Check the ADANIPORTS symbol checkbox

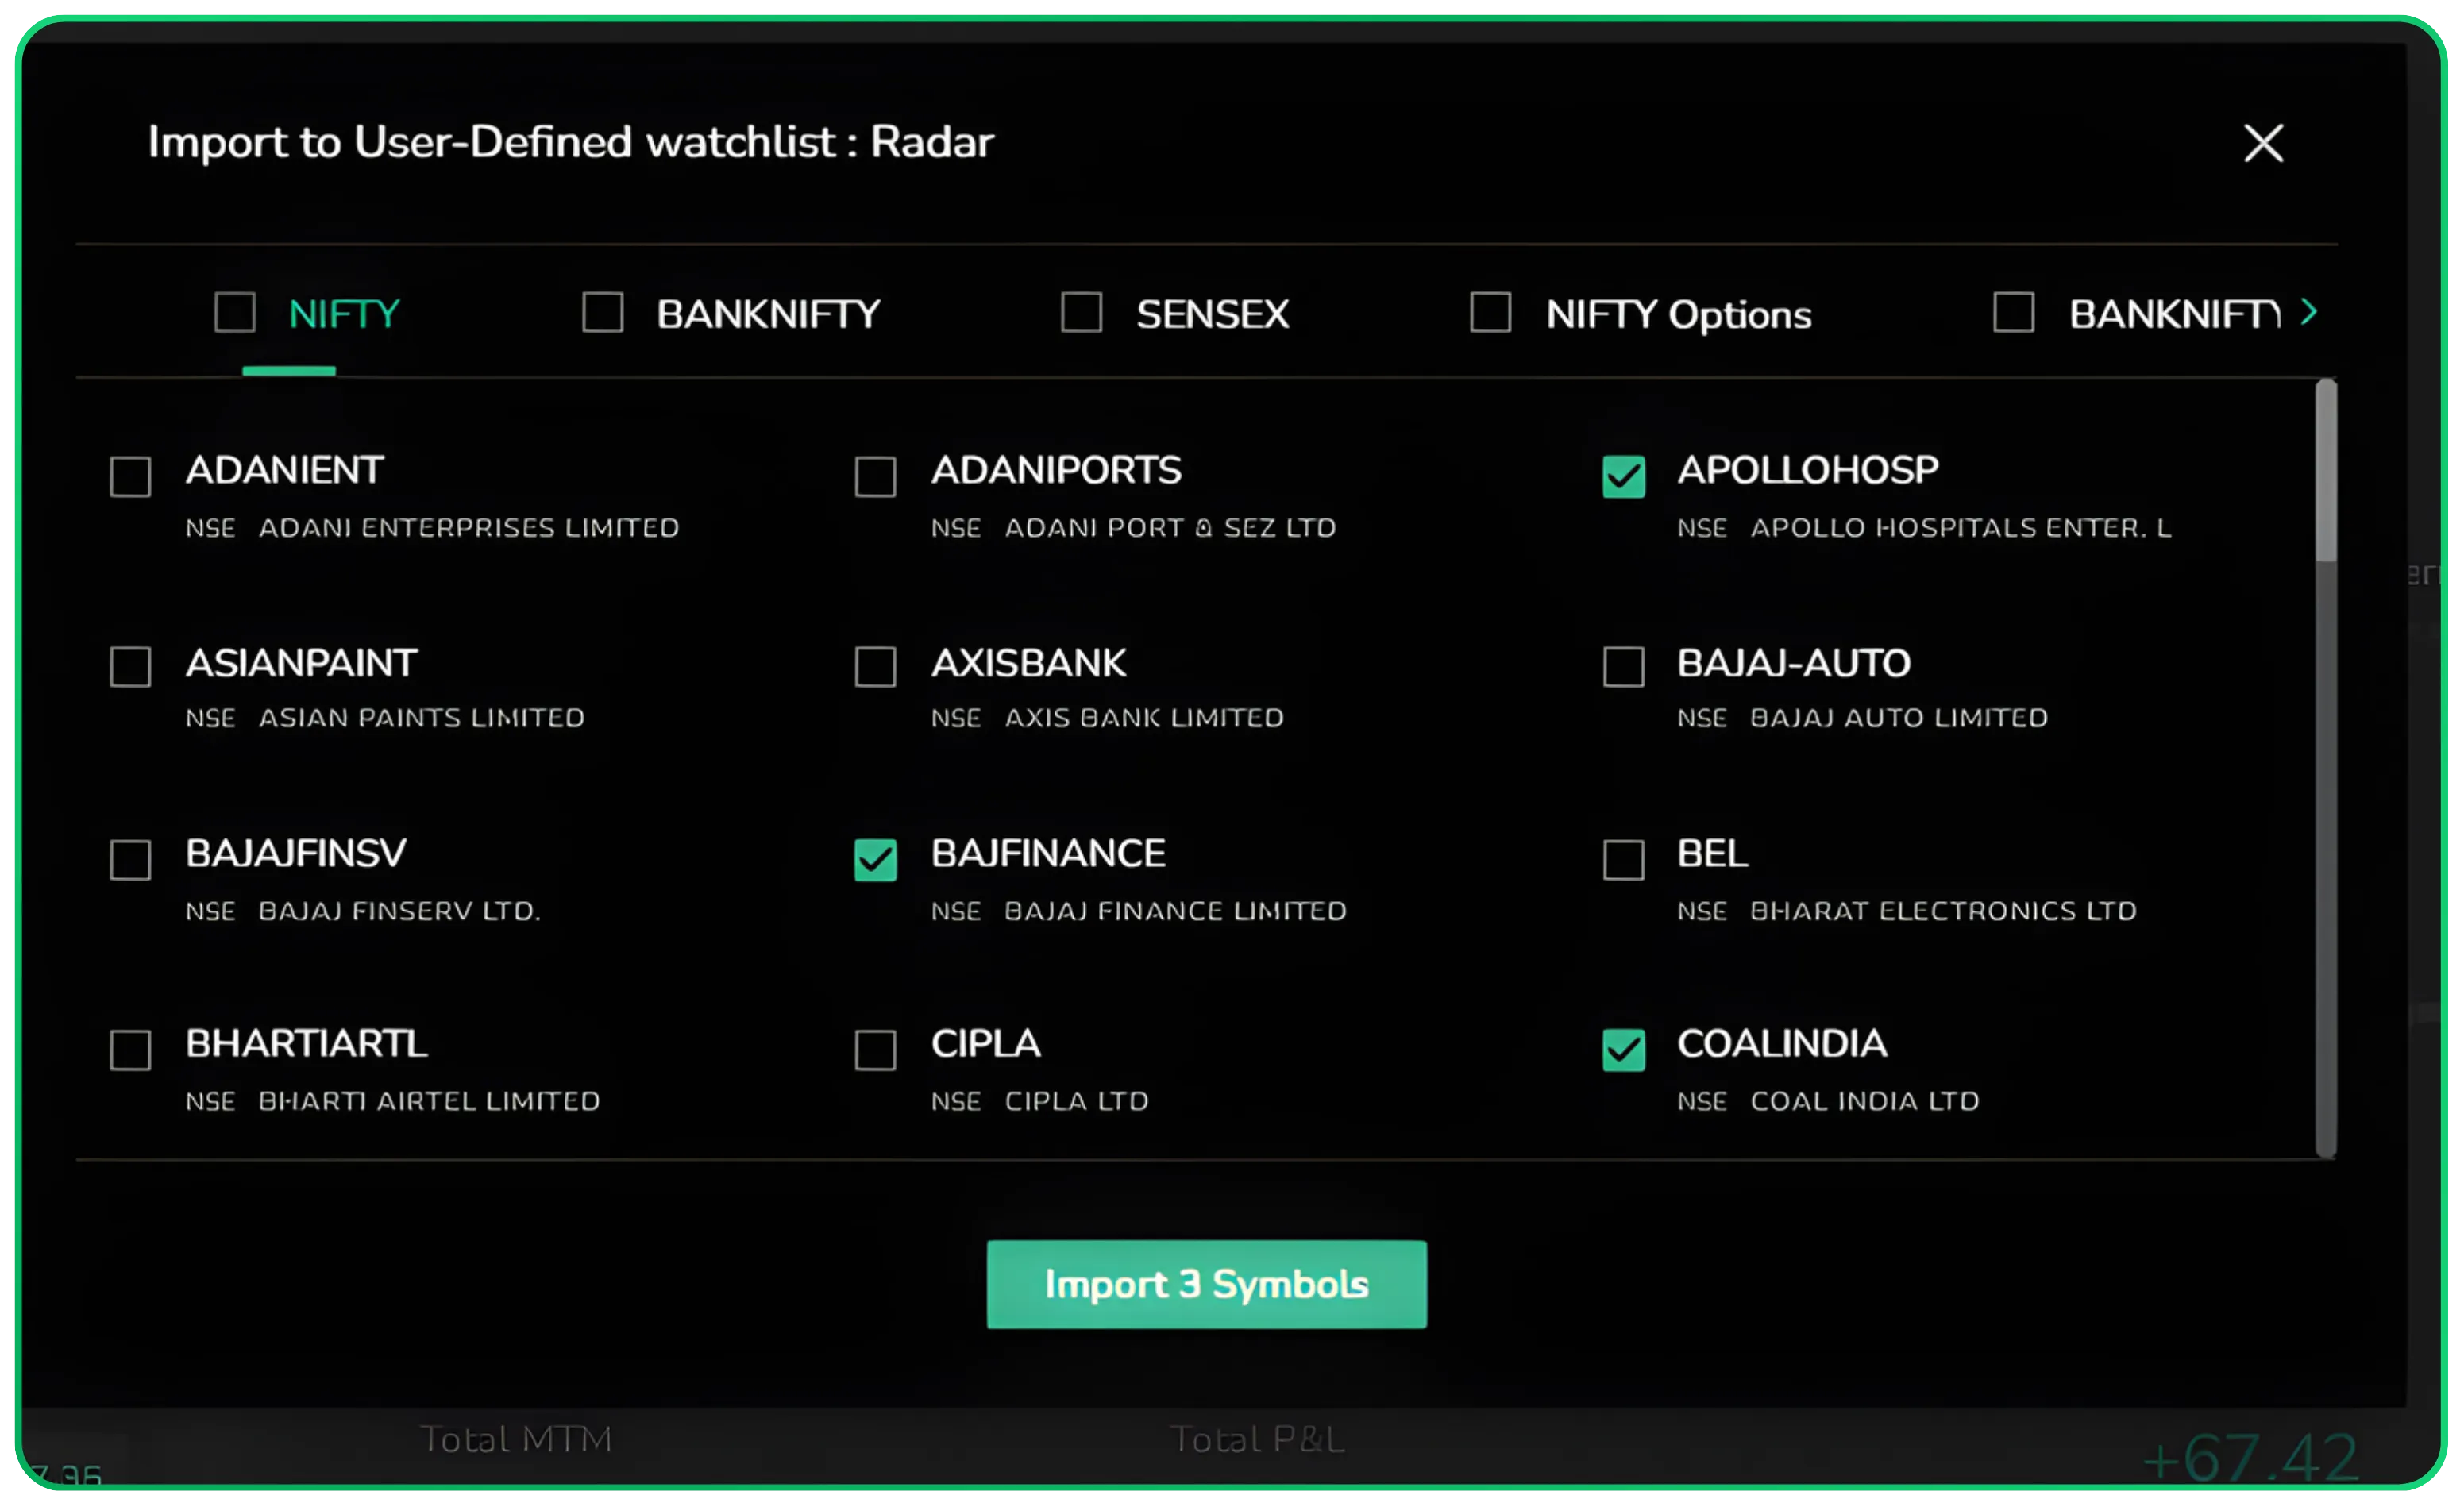[x=876, y=477]
